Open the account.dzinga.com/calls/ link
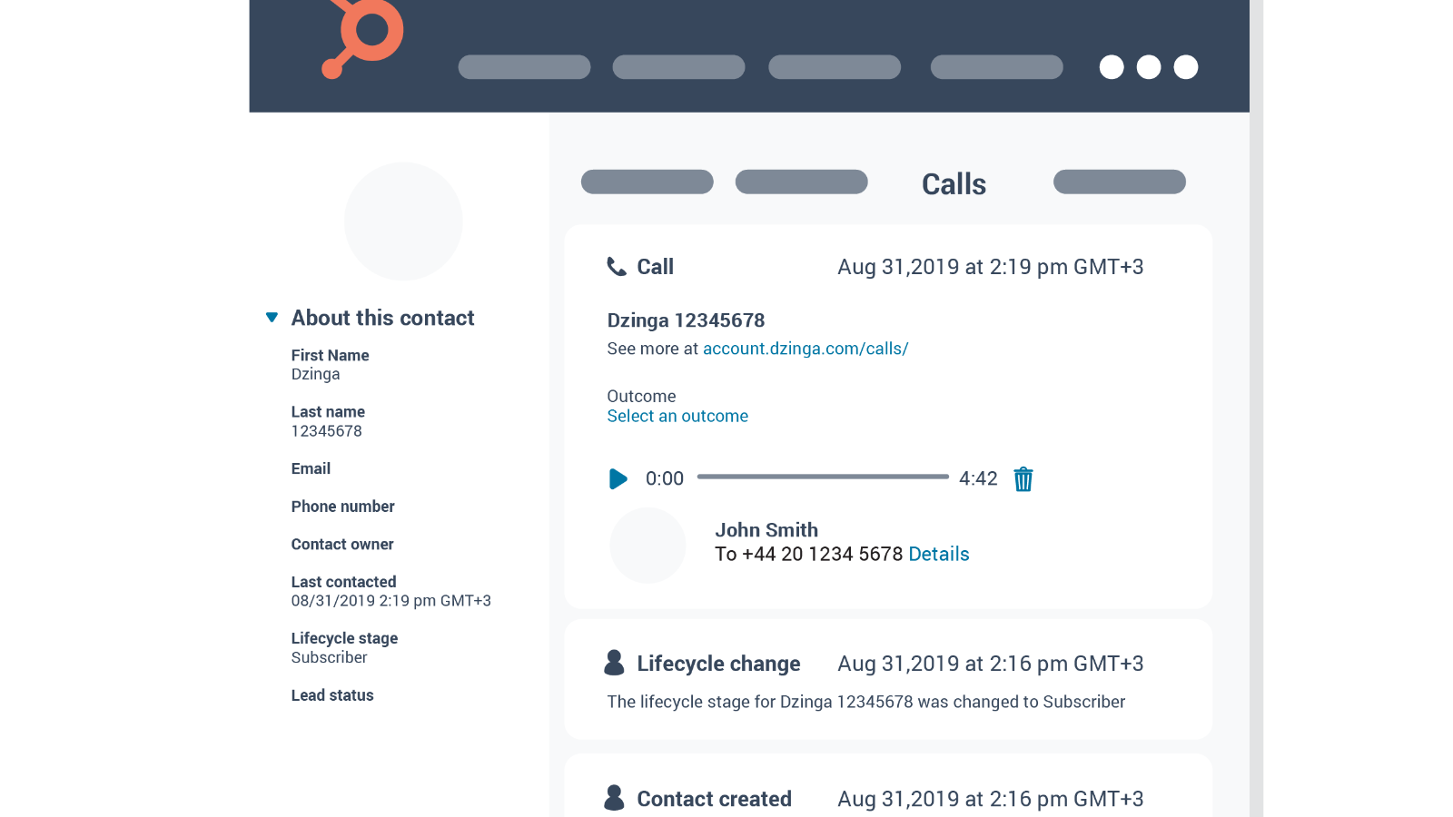Viewport: 1453px width, 817px height. (806, 349)
